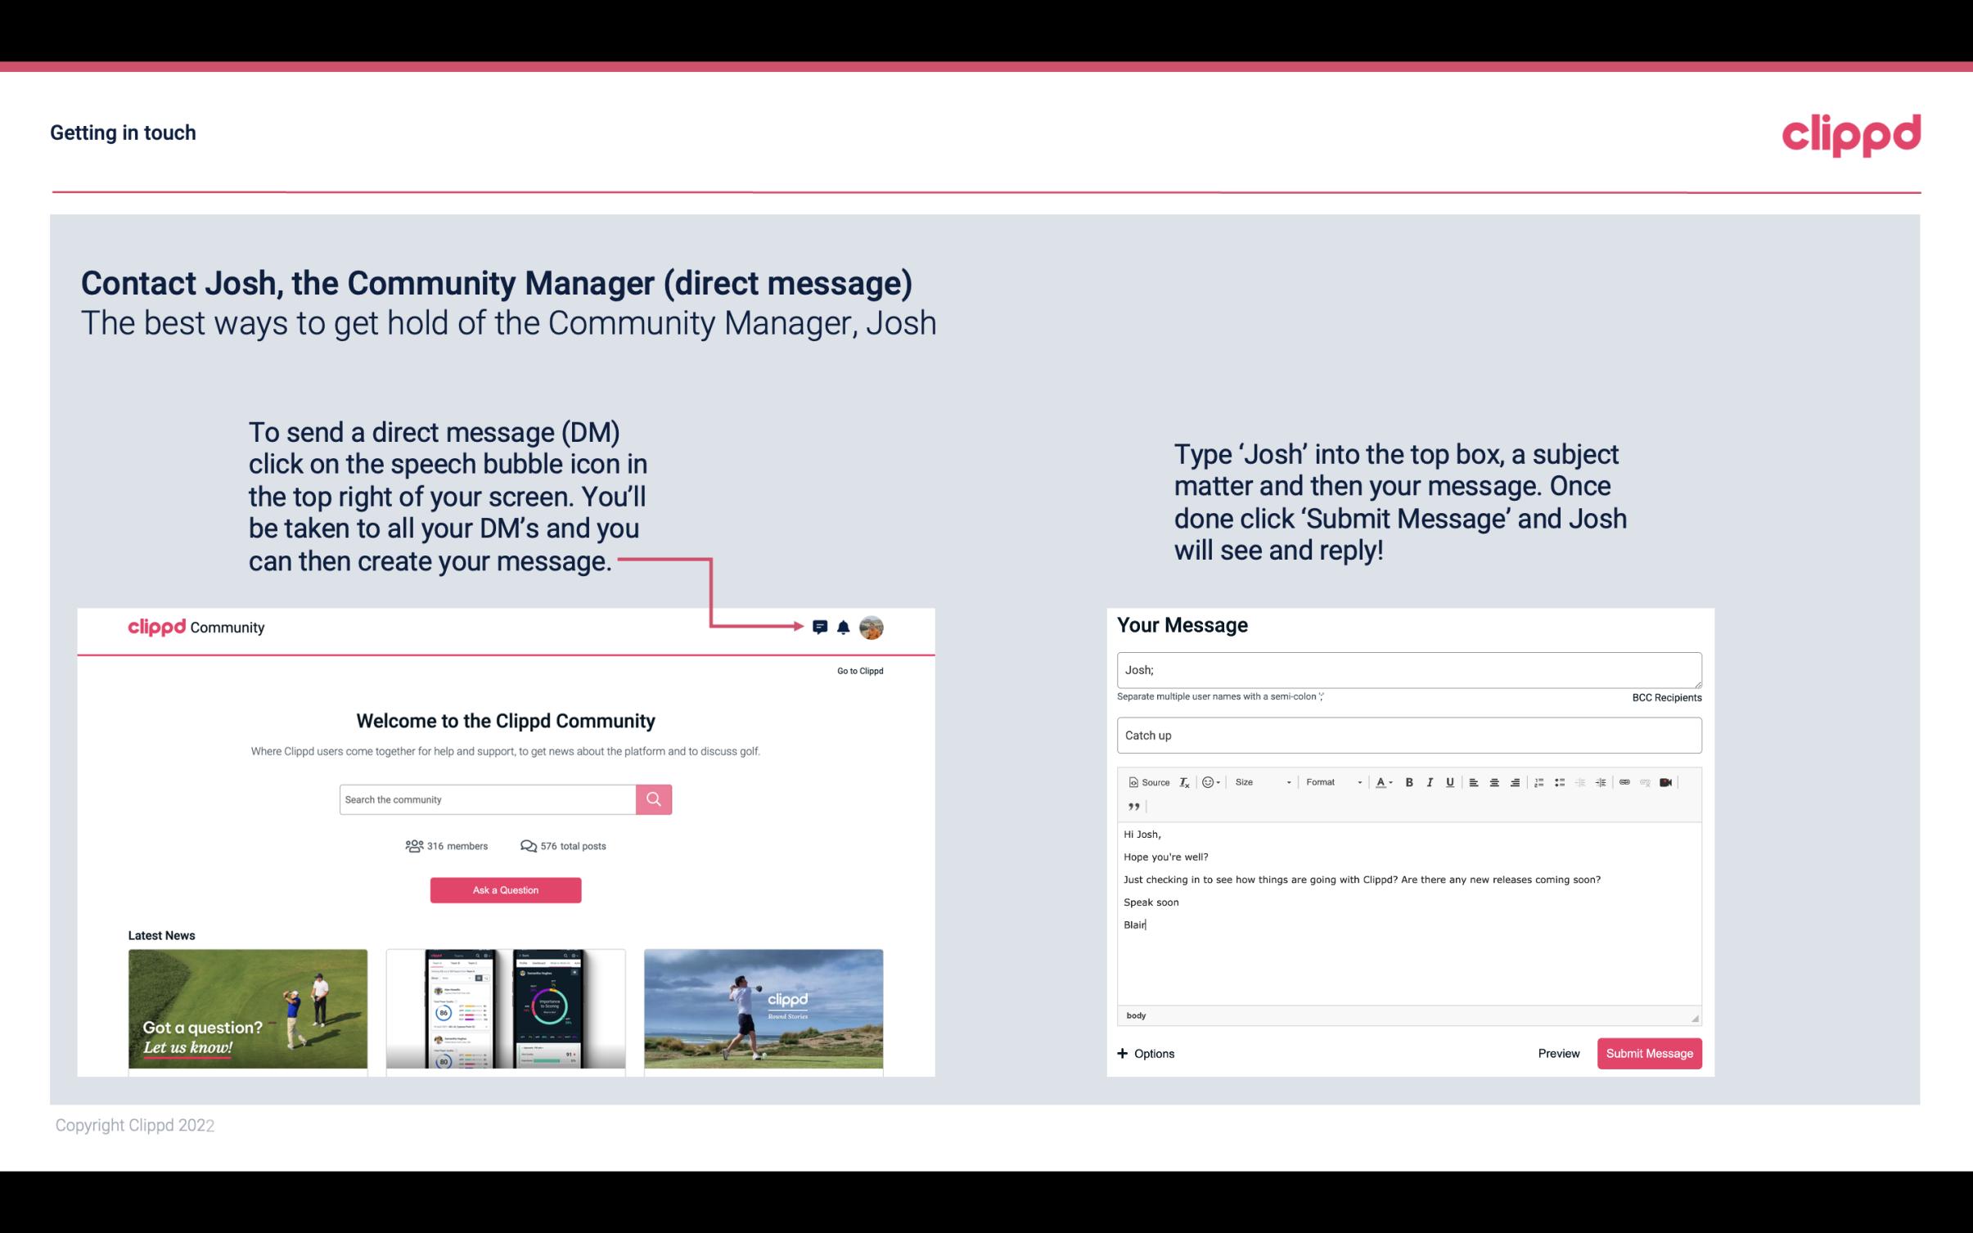The width and height of the screenshot is (1973, 1233).
Task: Click the notification bell icon
Action: 844,625
